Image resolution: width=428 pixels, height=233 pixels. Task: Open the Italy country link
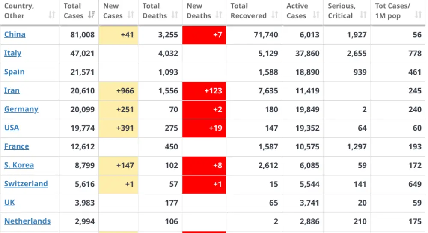[x=12, y=53]
